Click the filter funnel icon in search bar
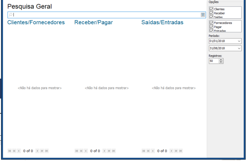This screenshot has width=247, height=161. pos(203,15)
